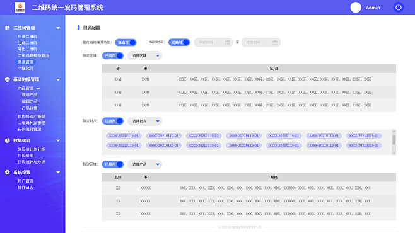Click the 规格 column header
This screenshot has width=415, height=233.
(274, 177)
